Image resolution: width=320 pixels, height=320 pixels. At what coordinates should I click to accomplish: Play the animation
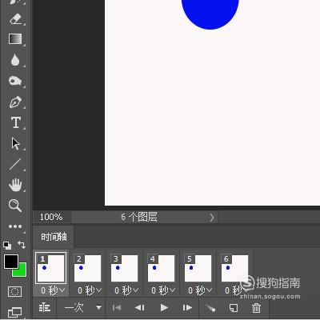coord(164,308)
